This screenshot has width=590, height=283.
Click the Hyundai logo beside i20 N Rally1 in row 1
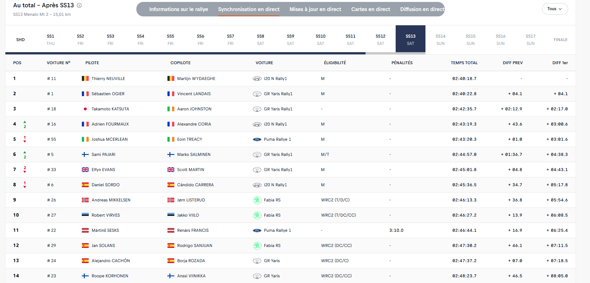(x=257, y=78)
